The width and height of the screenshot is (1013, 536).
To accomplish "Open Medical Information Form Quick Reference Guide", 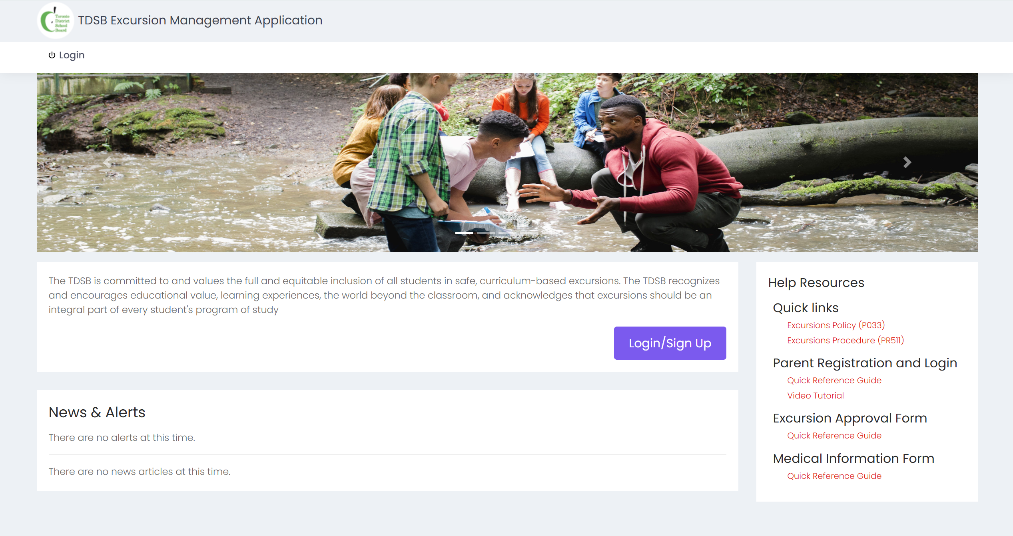I will [x=834, y=476].
